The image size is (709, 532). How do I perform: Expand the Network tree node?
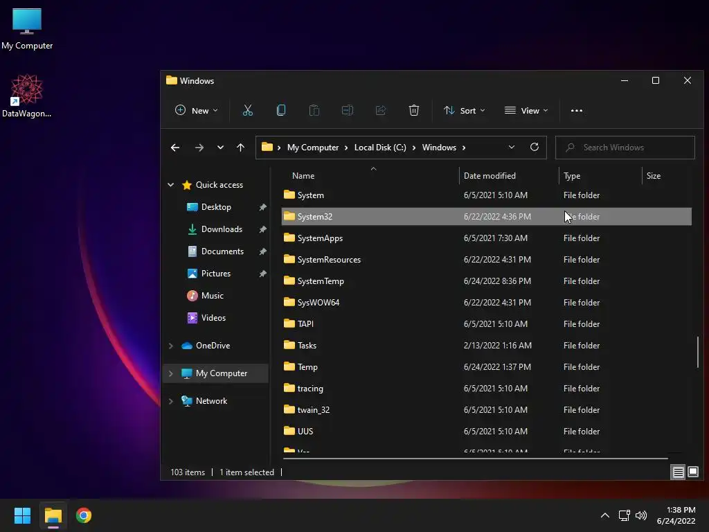(170, 401)
